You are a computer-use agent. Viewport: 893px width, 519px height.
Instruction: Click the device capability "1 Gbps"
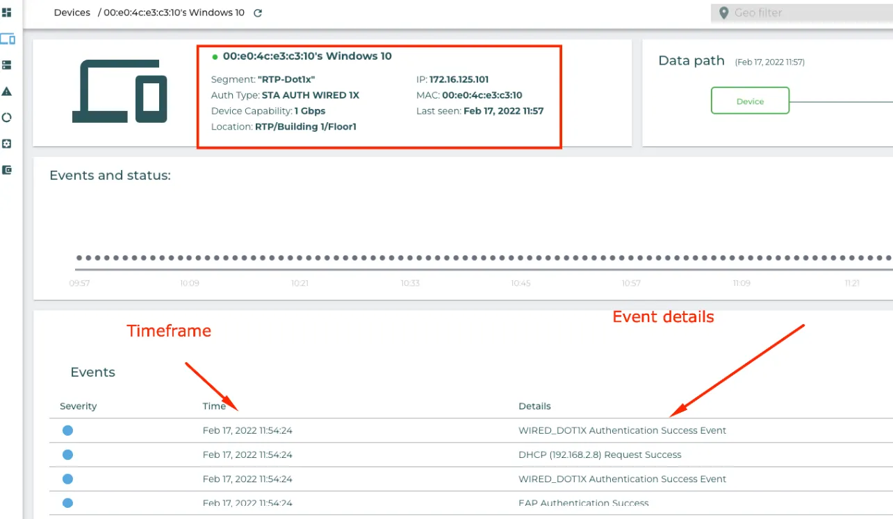click(x=310, y=111)
